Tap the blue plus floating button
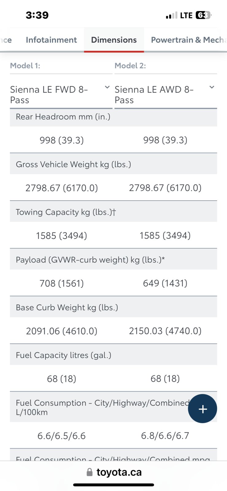227x491 pixels. tap(202, 409)
